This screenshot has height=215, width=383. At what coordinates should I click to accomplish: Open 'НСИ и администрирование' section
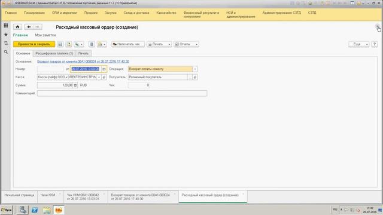241,14
